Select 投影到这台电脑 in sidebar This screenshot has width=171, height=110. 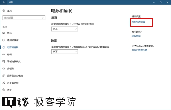[15, 76]
